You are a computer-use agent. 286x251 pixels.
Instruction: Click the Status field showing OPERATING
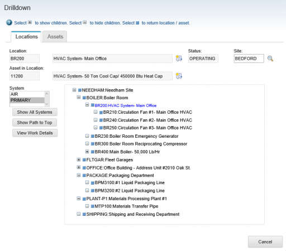(x=203, y=59)
